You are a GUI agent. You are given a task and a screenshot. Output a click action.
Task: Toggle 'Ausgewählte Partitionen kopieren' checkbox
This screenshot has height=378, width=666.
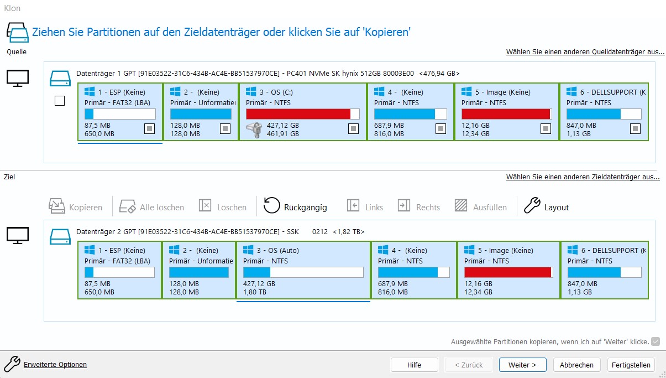click(x=655, y=341)
